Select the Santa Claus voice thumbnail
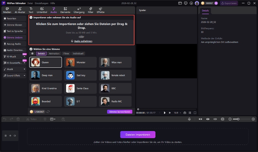 70,88
